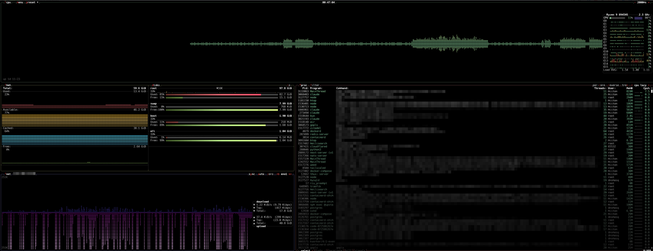Toggle net zero totals
Screen dimensions: 653x251
click(271, 174)
